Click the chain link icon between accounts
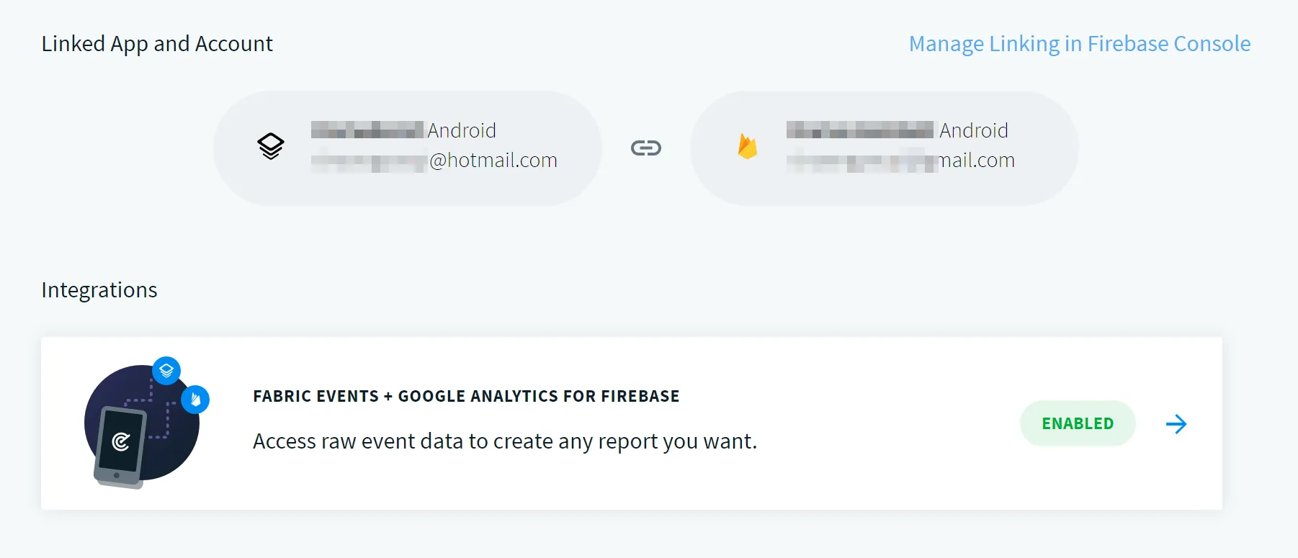The image size is (1298, 558). click(645, 148)
